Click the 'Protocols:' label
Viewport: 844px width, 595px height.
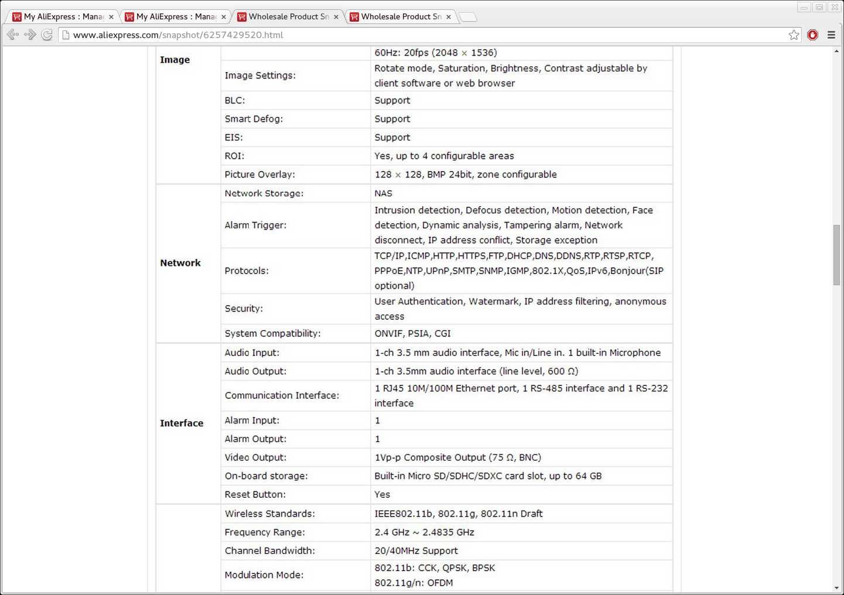click(x=247, y=271)
